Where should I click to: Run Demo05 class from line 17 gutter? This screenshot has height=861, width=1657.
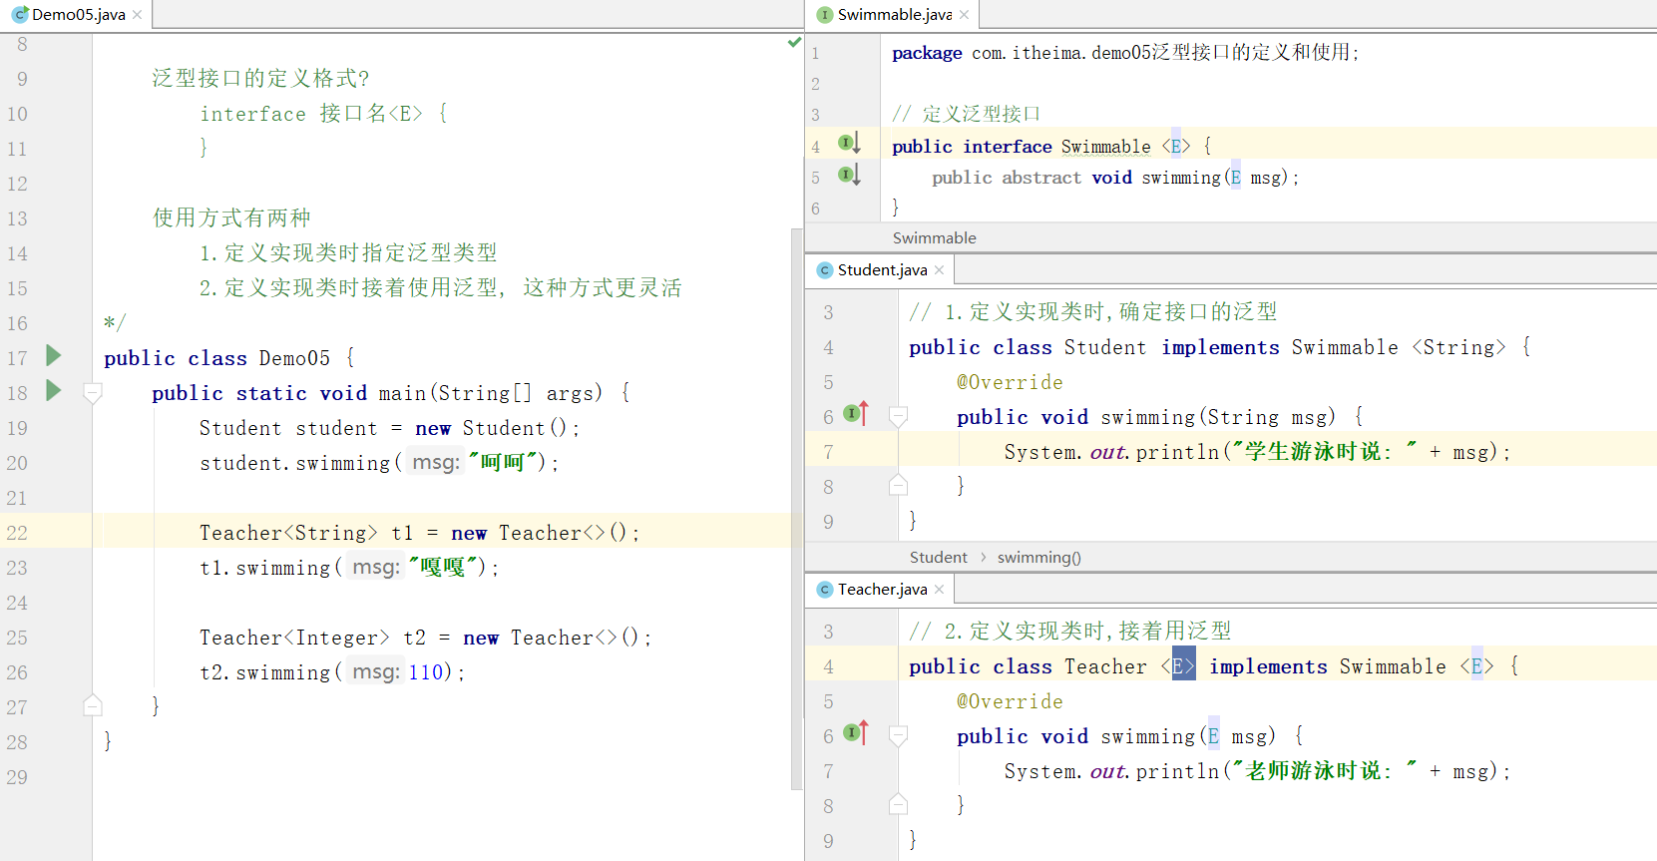[x=54, y=355]
